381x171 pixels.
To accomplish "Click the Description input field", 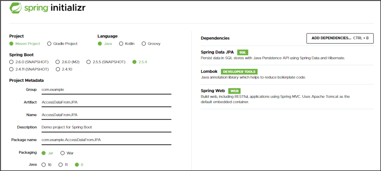I will pyautogui.click(x=106, y=127).
